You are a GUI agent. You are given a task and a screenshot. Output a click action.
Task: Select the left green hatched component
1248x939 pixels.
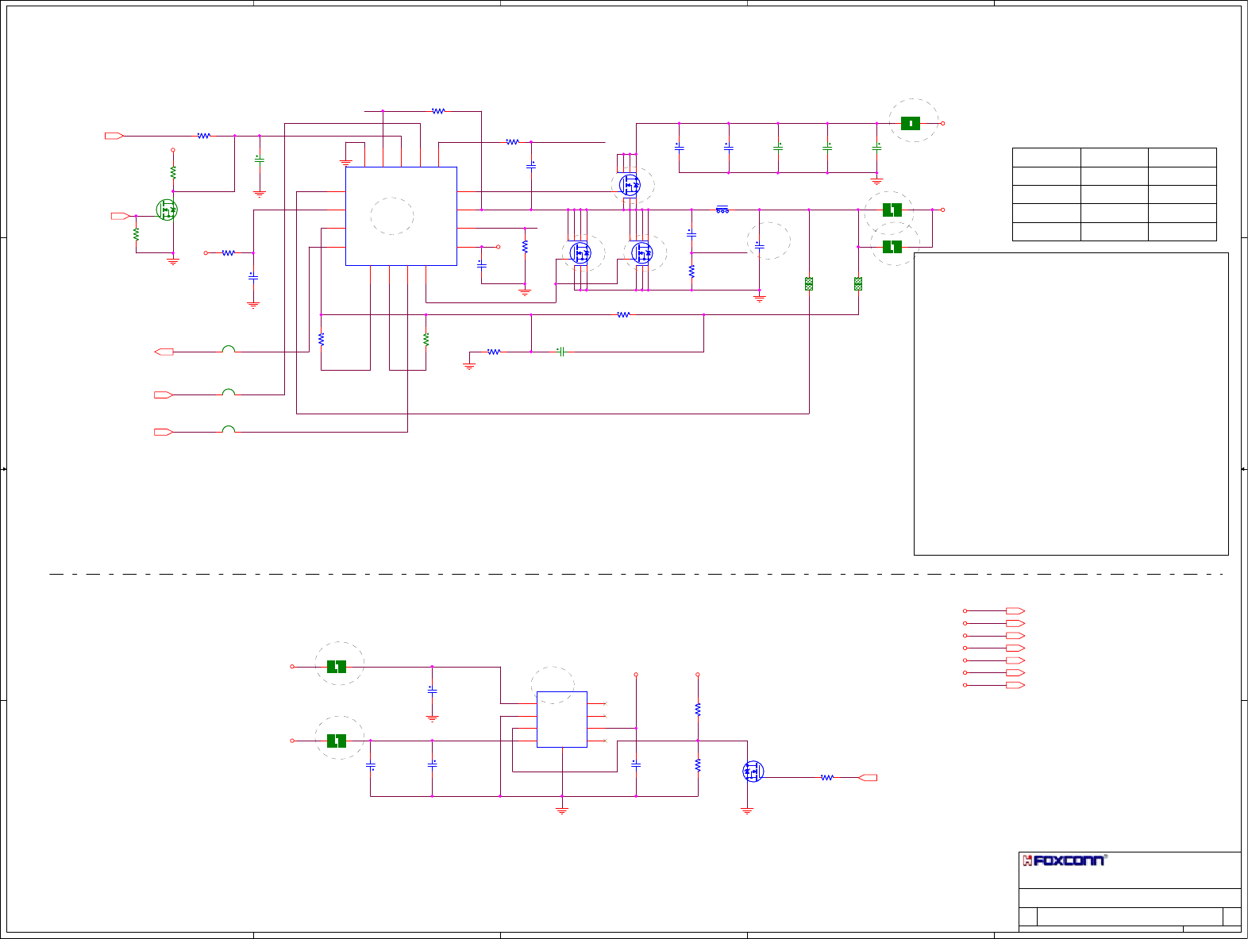pos(809,283)
